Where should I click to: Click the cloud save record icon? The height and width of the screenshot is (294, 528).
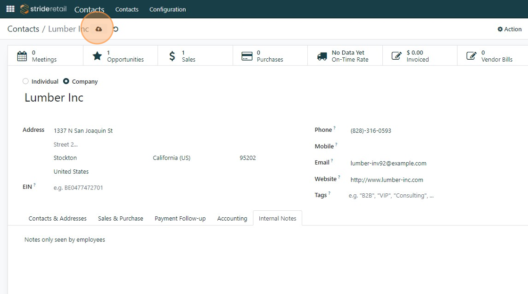[99, 29]
